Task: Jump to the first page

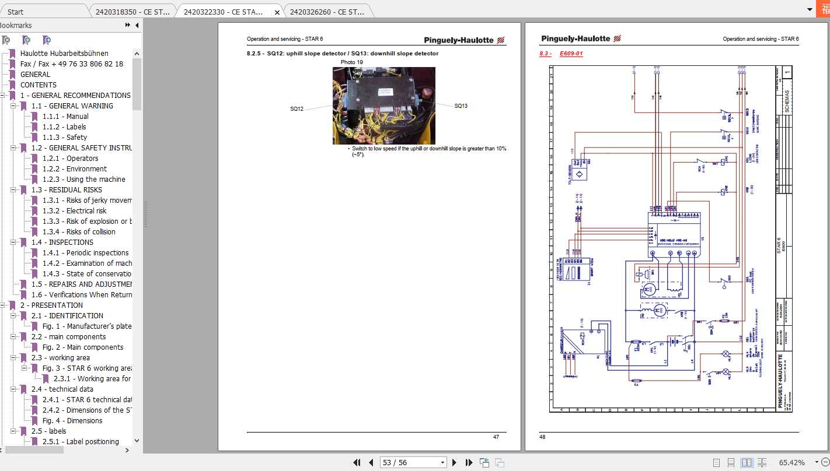Action: pos(357,463)
